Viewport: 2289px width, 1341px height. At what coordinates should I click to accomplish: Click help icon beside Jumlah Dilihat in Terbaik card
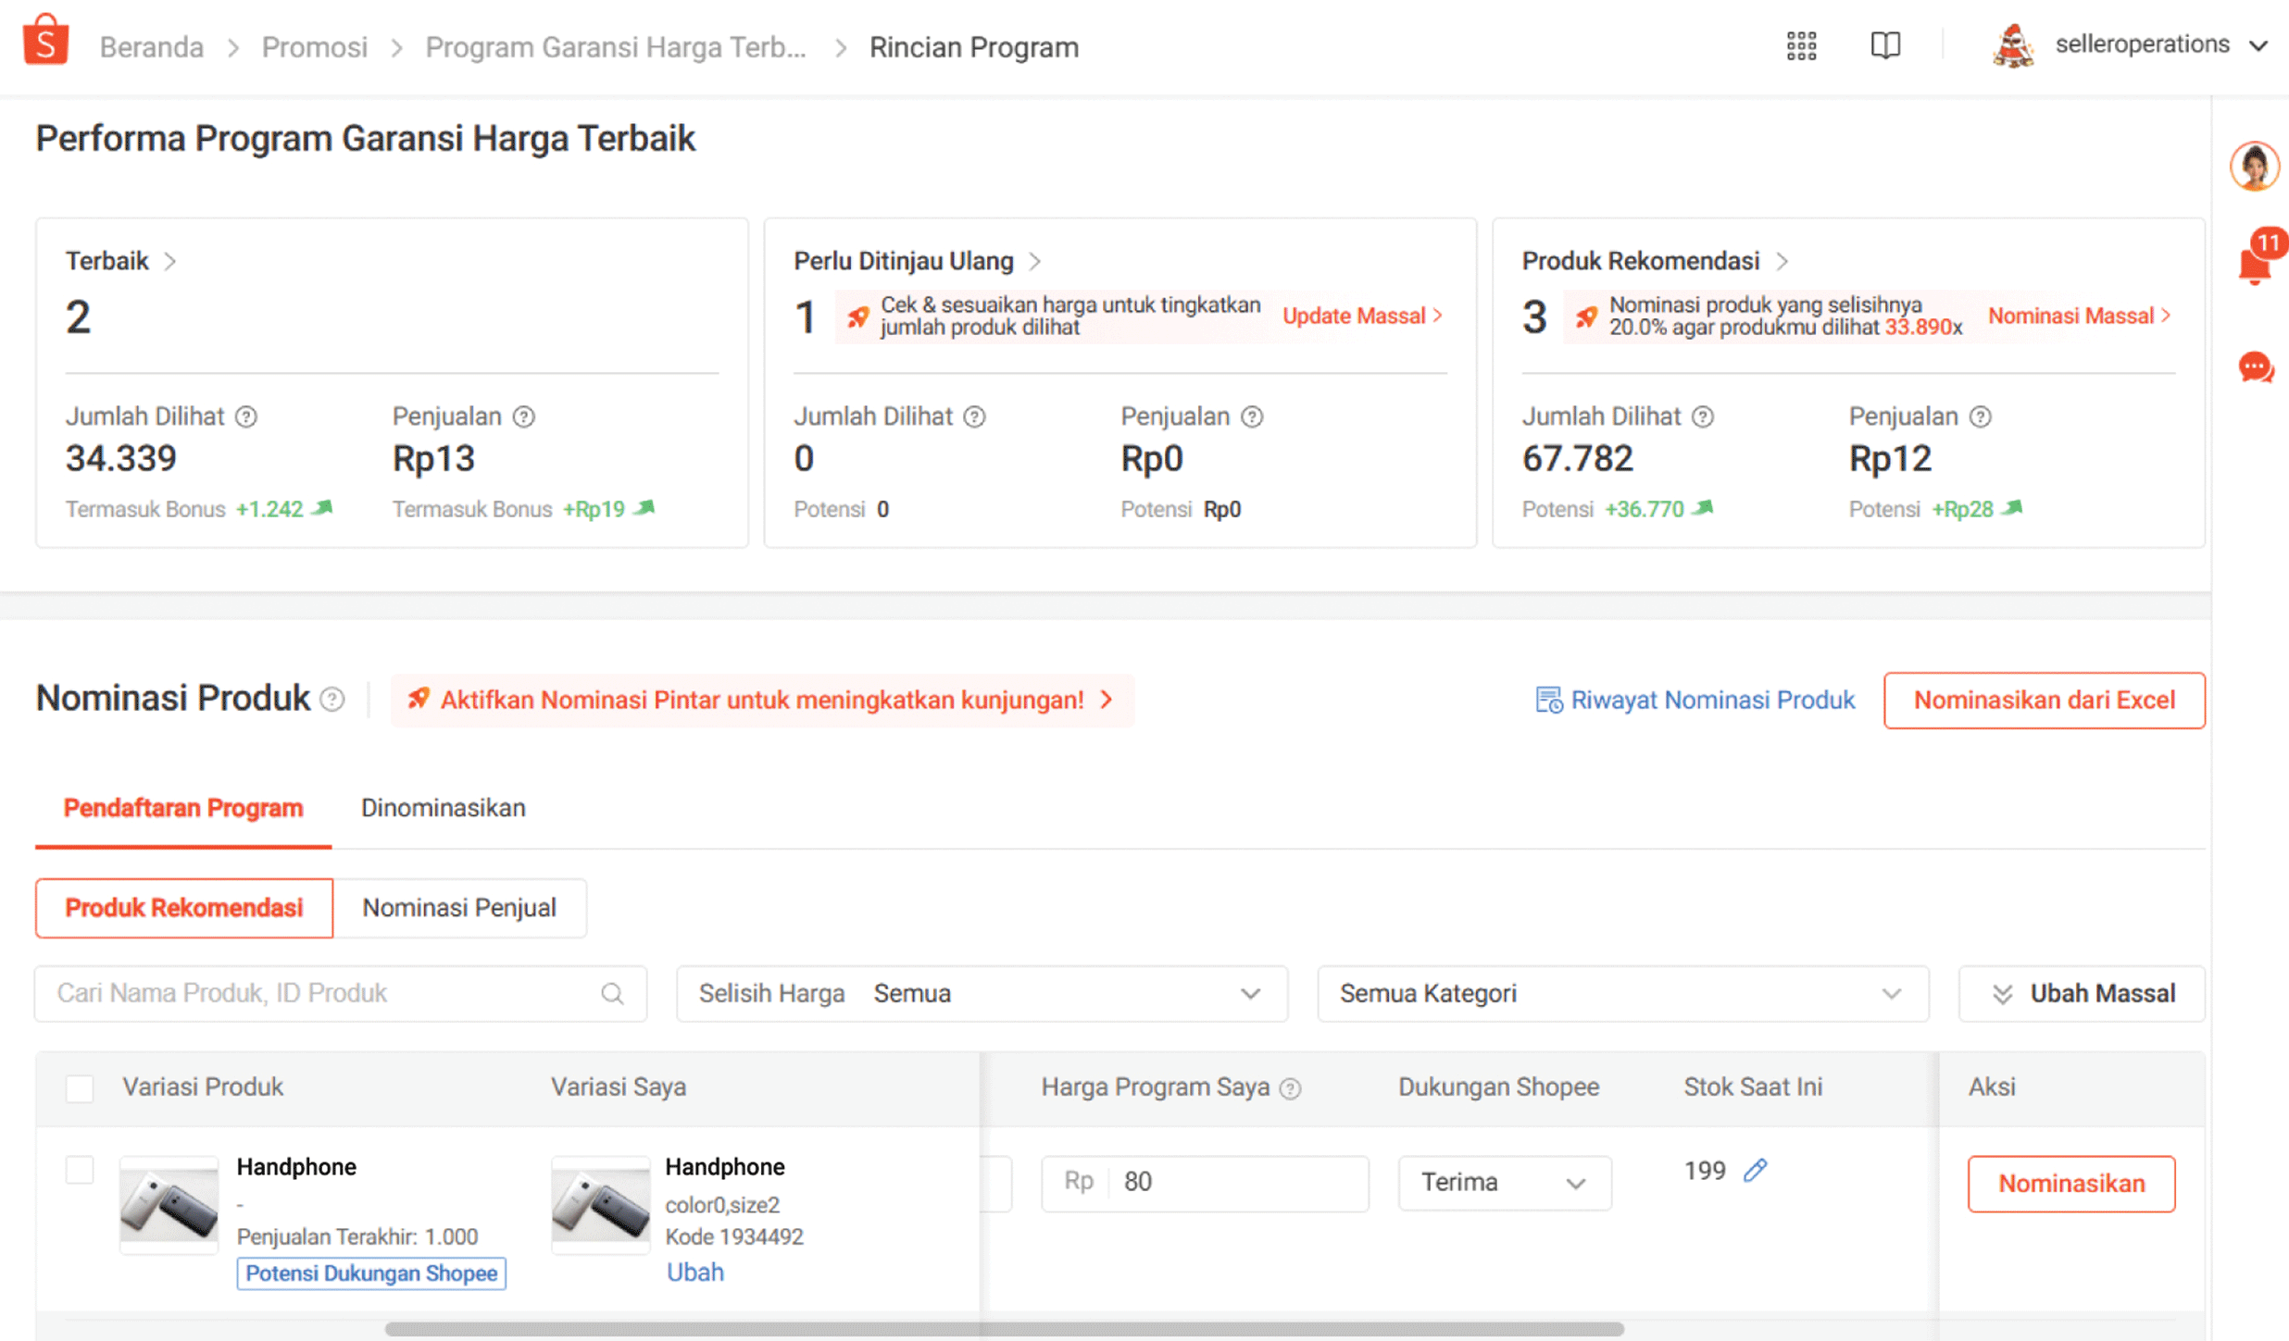pyautogui.click(x=246, y=417)
